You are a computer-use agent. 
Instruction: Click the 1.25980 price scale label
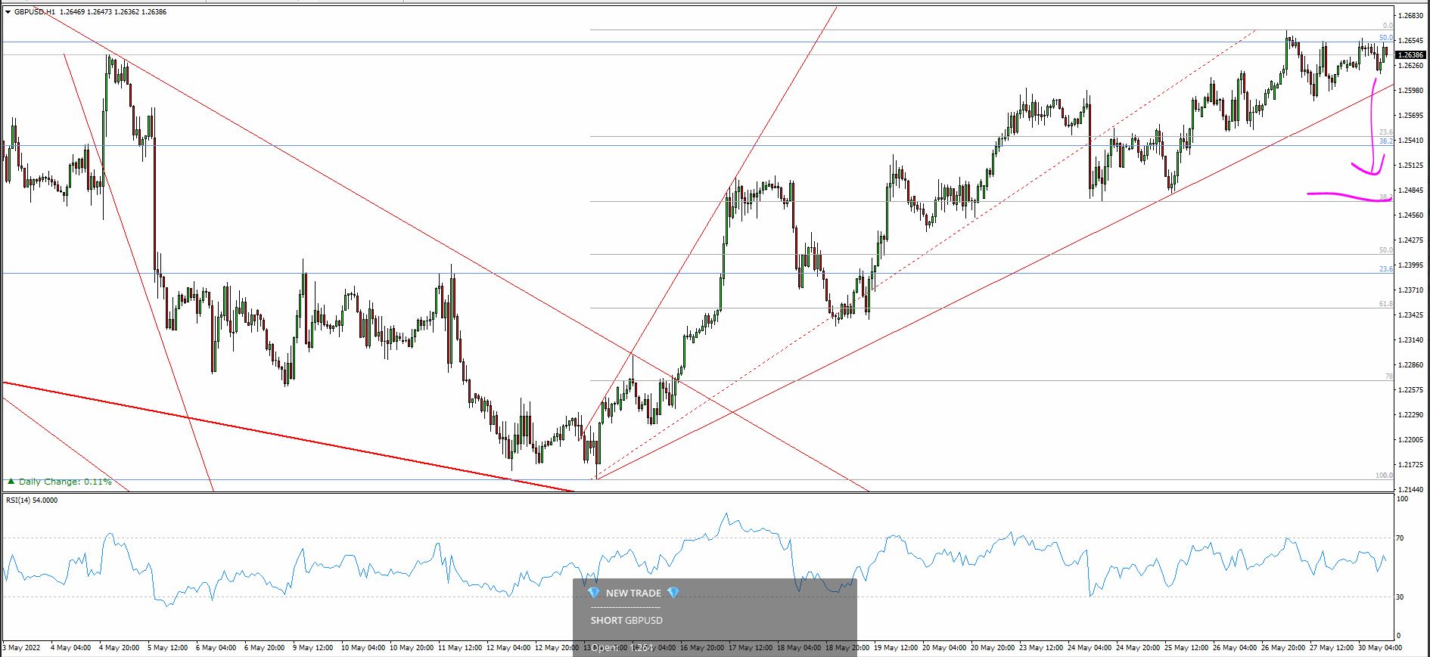pyautogui.click(x=1412, y=91)
